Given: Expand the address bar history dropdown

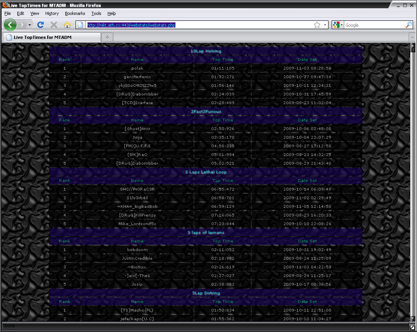Looking at the screenshot, I should (325, 25).
